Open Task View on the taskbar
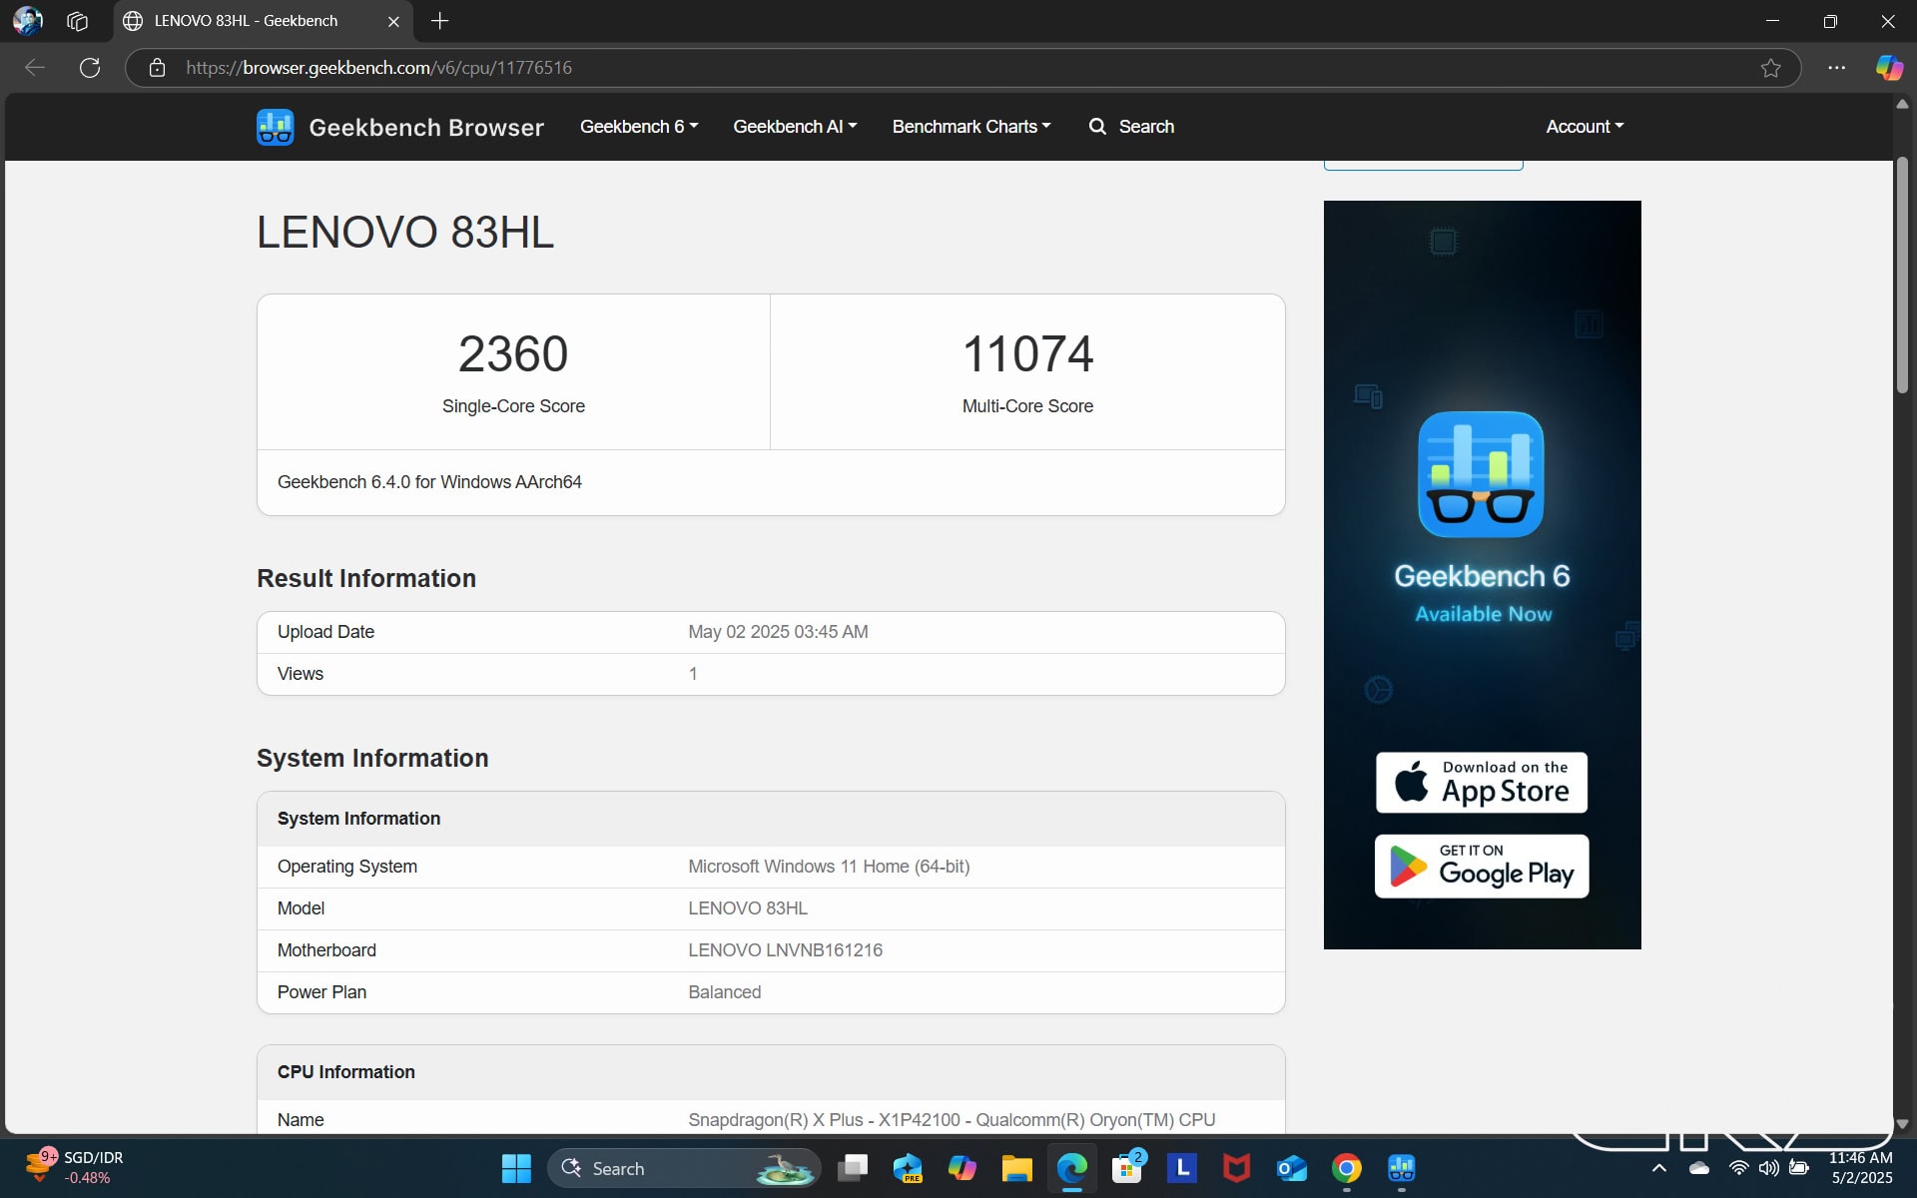 (853, 1168)
